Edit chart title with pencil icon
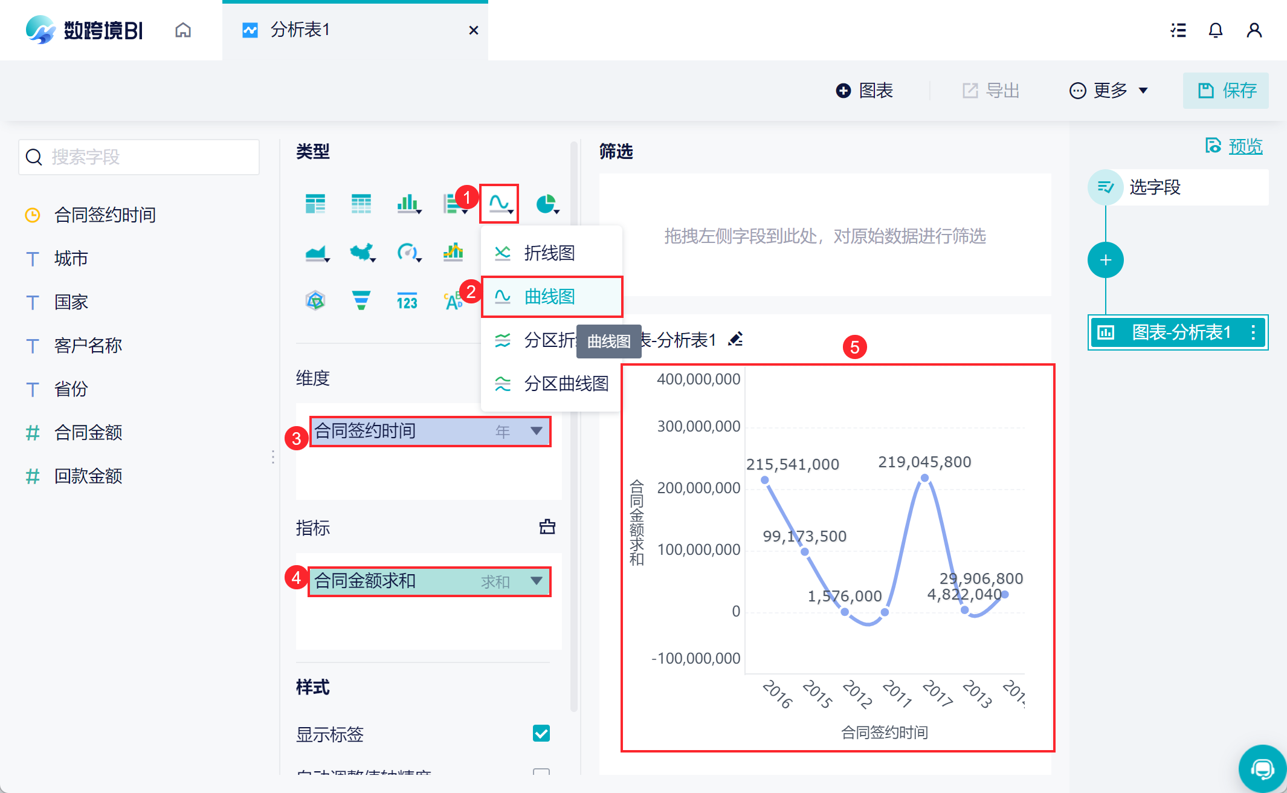This screenshot has height=793, width=1287. pos(735,340)
